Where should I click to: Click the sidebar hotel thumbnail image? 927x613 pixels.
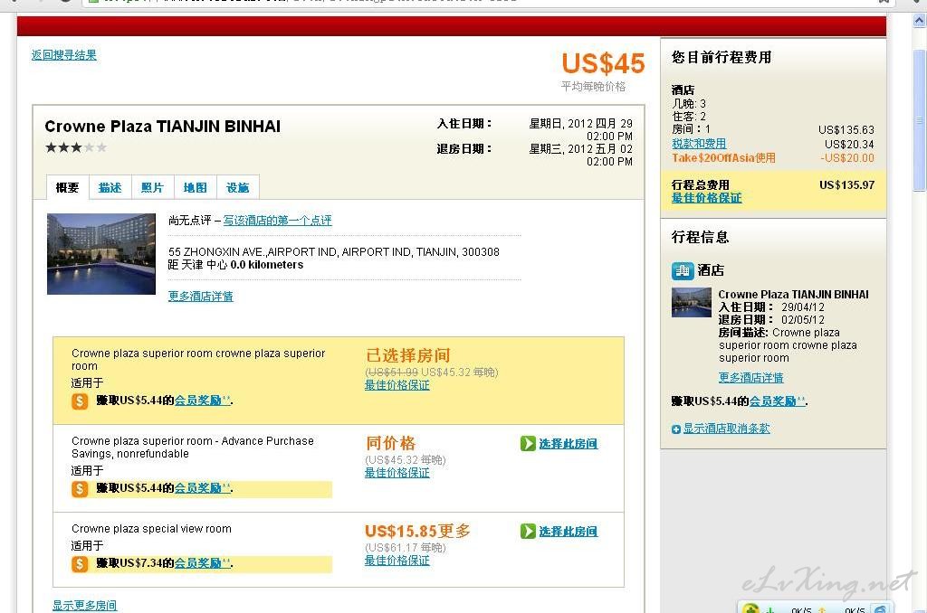coord(692,302)
